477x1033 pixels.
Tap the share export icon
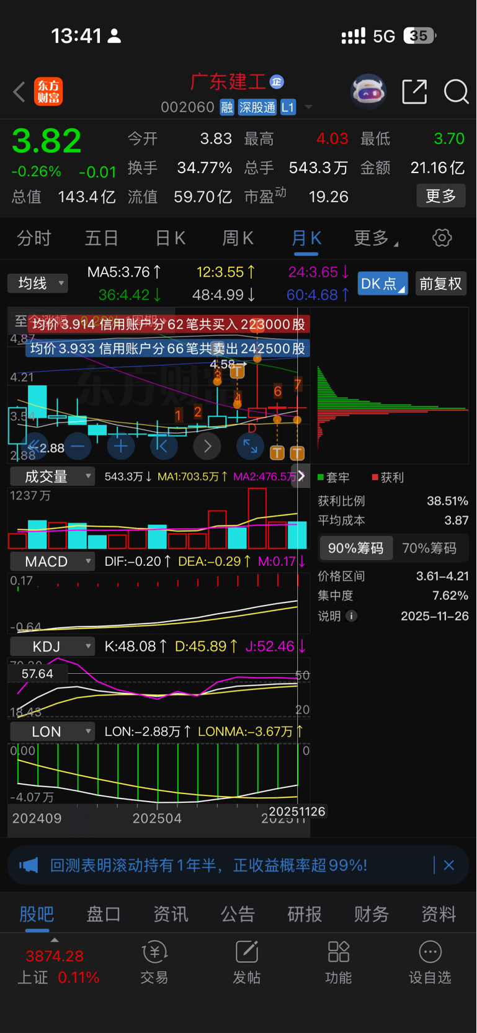tap(414, 92)
